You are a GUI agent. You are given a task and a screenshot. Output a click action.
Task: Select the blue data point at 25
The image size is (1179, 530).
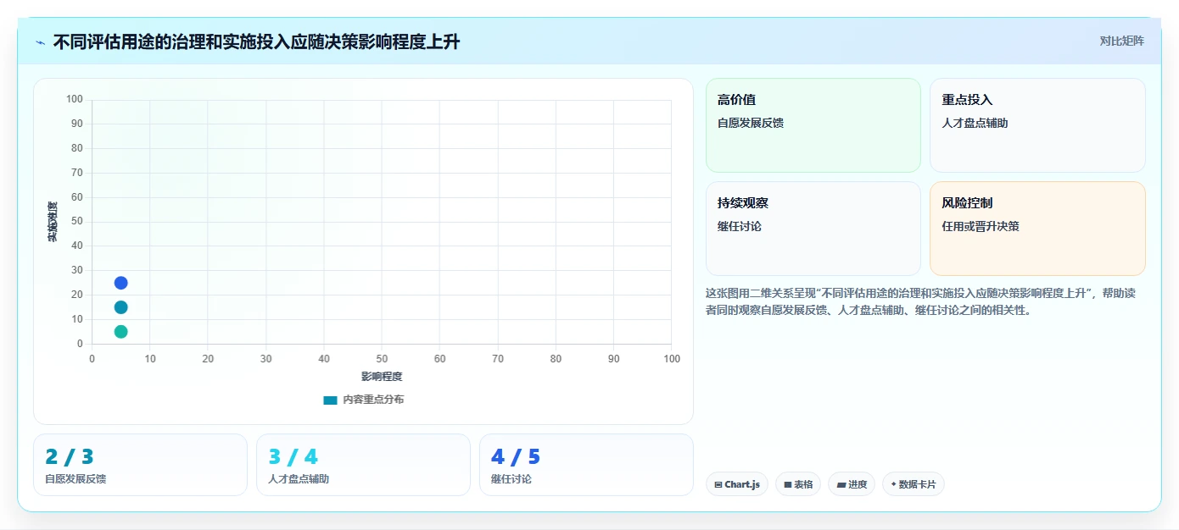point(121,283)
